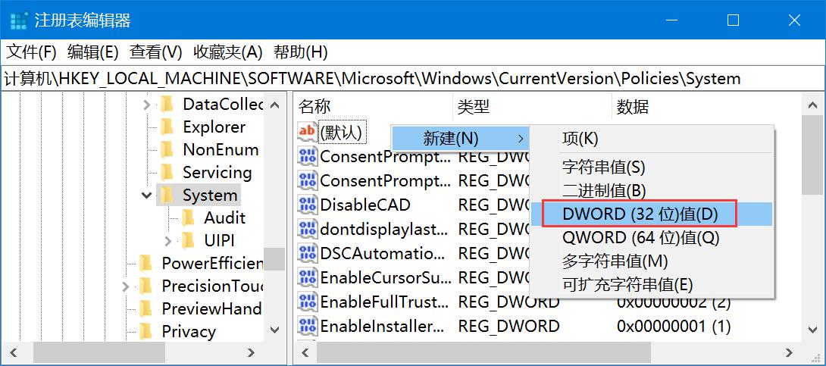Choose DWORD (32 位)值(D) from submenu

pos(639,214)
